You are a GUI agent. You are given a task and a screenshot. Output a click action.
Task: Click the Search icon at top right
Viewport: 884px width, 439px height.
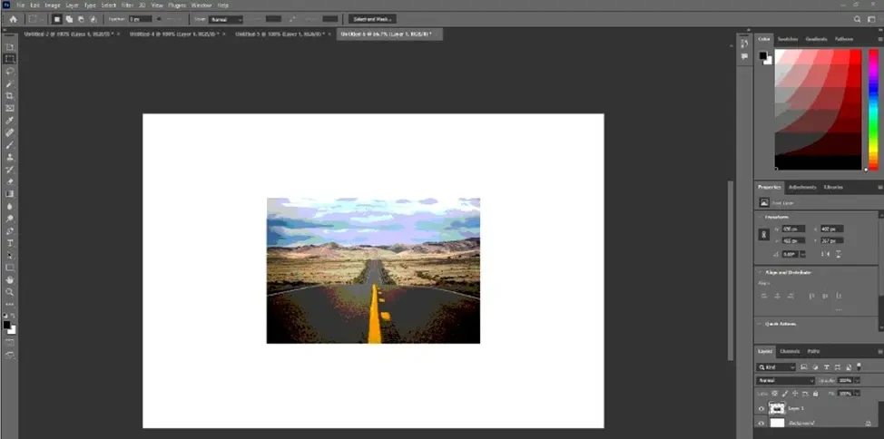tap(857, 19)
